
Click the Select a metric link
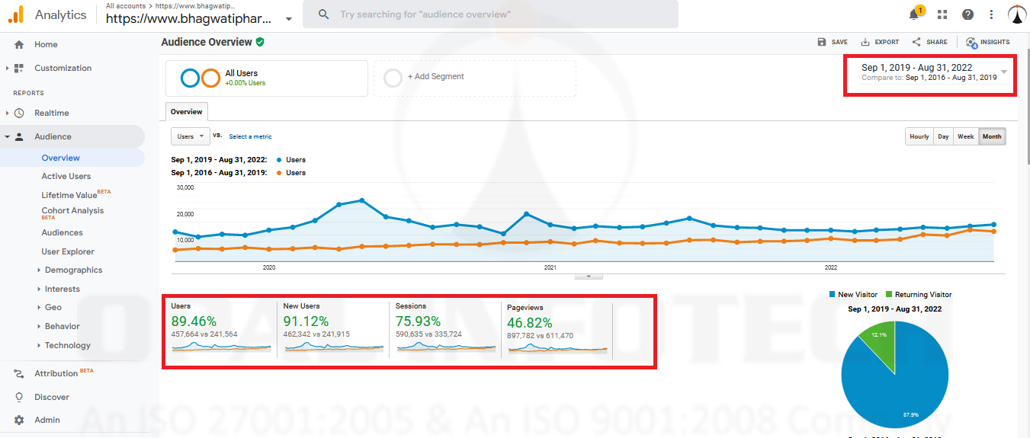[x=250, y=136]
